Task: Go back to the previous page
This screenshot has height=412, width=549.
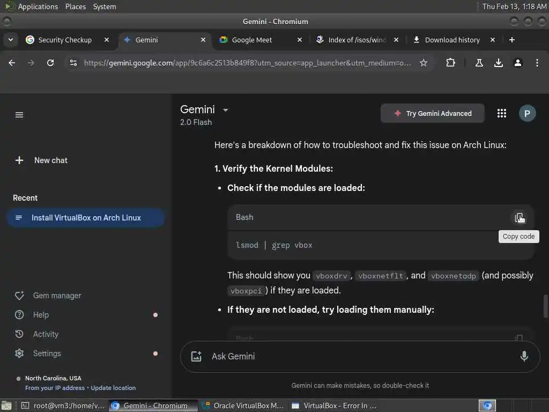Action: [12, 63]
